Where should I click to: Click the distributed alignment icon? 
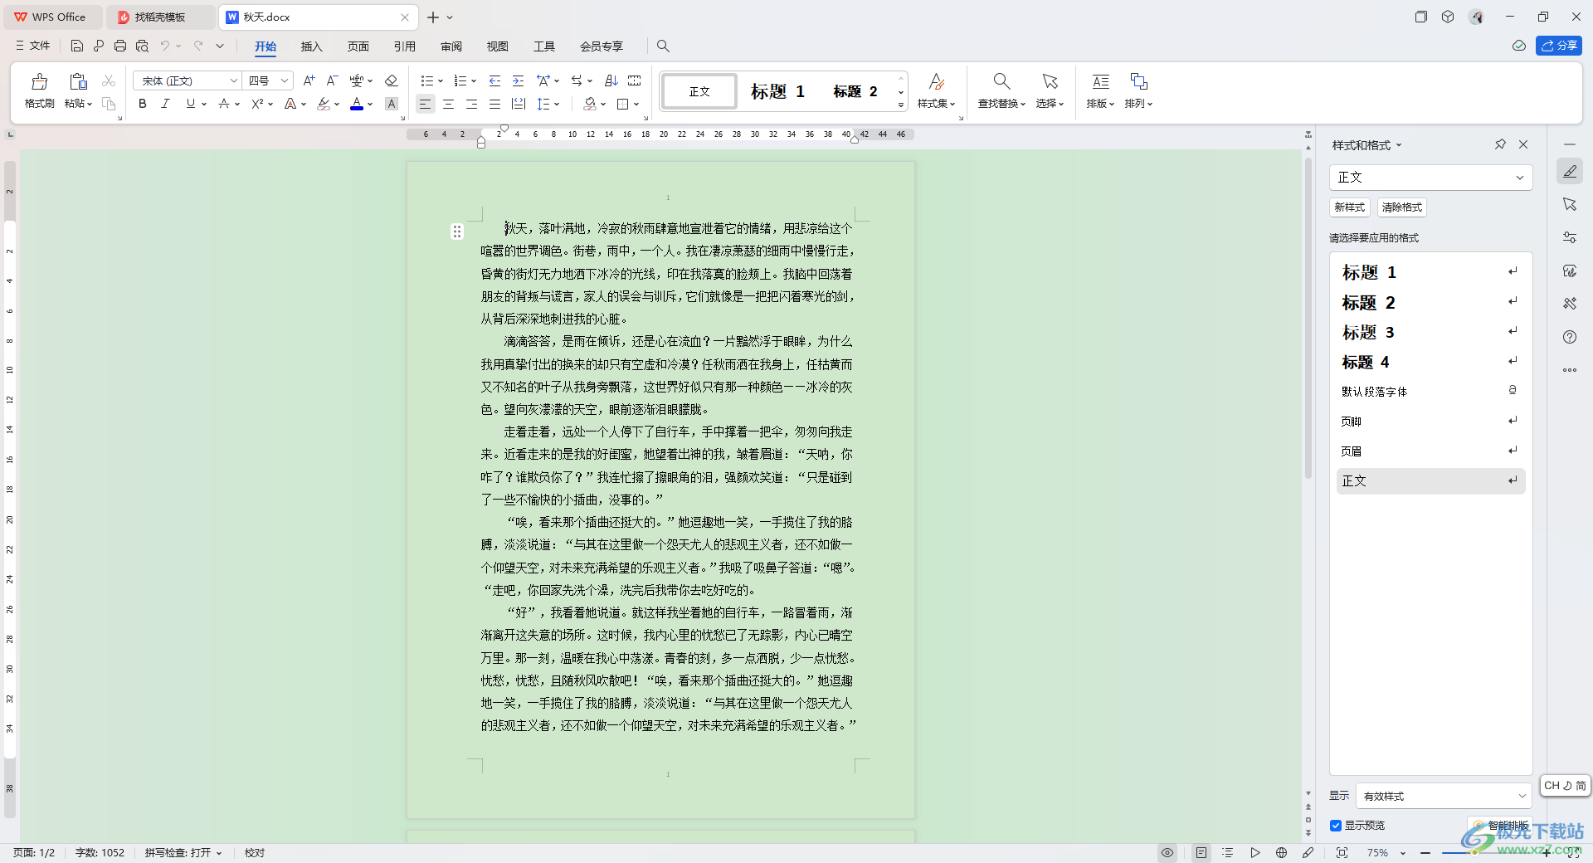(519, 104)
